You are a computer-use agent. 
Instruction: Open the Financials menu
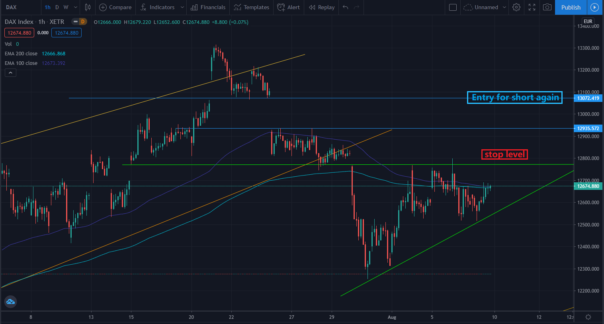(x=208, y=7)
